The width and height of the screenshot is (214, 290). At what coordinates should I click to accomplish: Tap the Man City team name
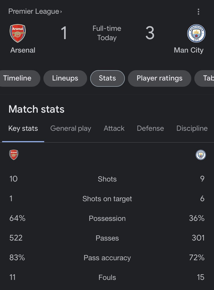click(188, 50)
